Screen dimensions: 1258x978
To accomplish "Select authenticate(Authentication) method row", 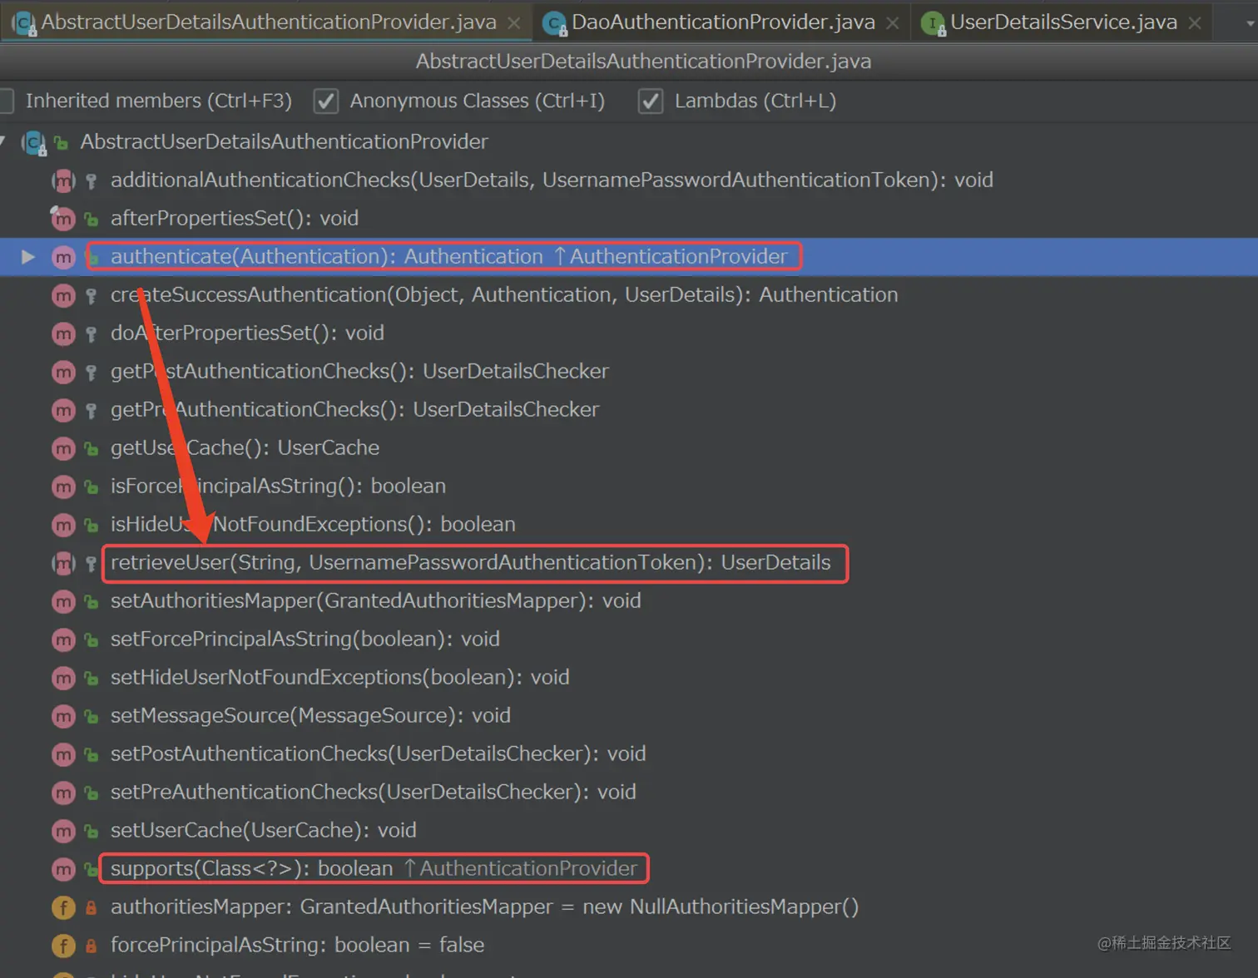I will pos(629,257).
